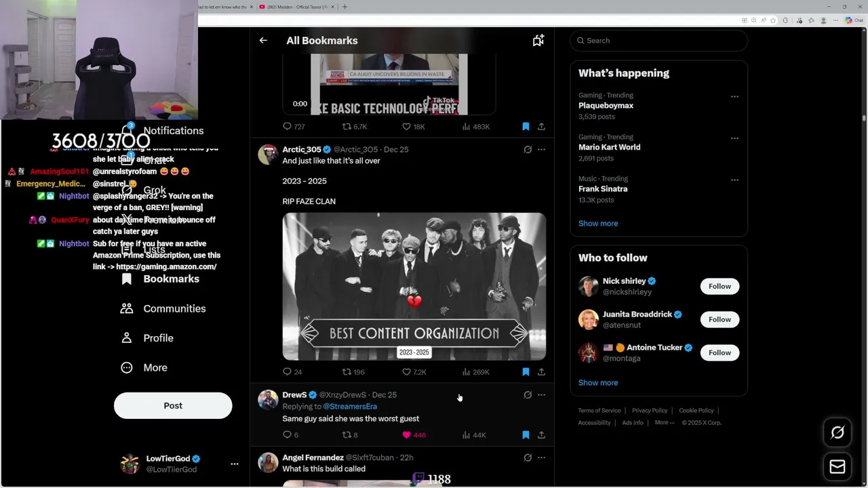Screen dimensions: 868x488
Task: Open a new browser tab
Action: point(344,7)
